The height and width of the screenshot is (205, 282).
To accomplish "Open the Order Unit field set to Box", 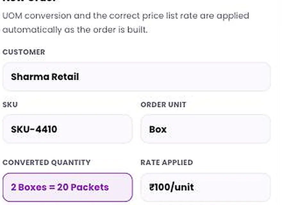I will tap(205, 129).
